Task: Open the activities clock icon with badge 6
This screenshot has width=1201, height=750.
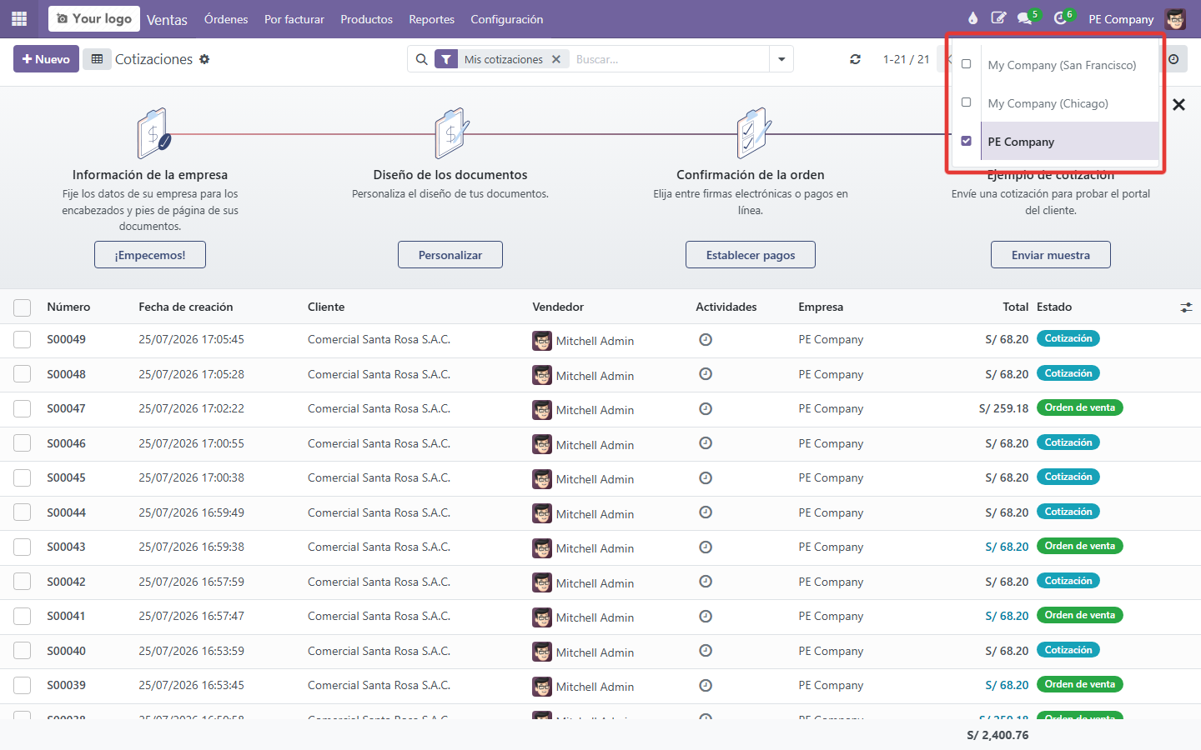Action: tap(1061, 18)
